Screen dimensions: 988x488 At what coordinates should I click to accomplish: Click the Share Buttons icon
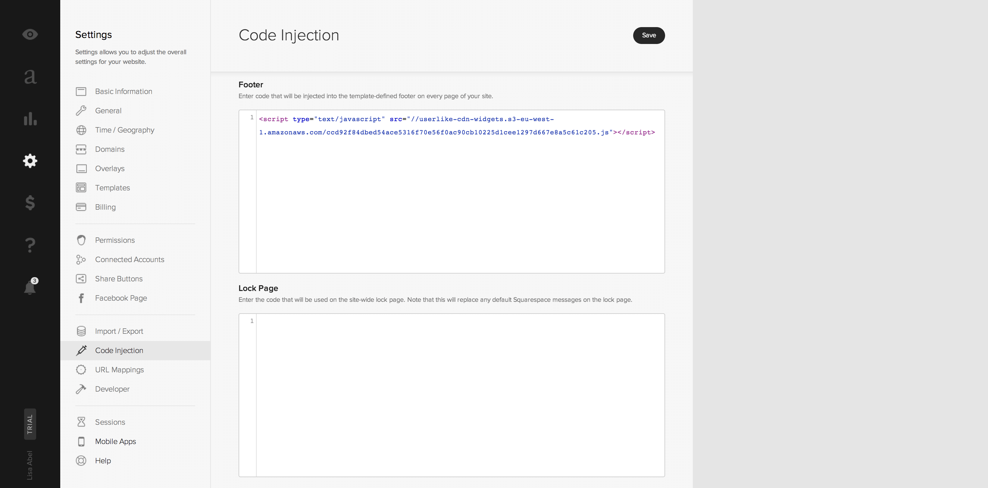(x=81, y=279)
